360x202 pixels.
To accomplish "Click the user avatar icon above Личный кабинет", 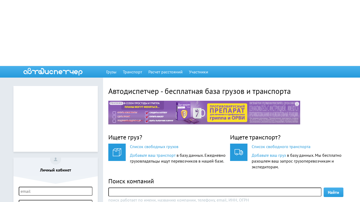I will point(56,159).
